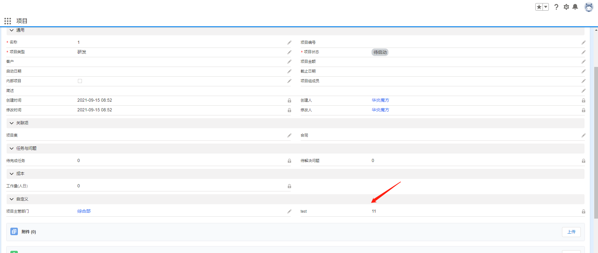
Task: Edit the 项目主管部门 field pencil icon
Action: click(x=289, y=211)
